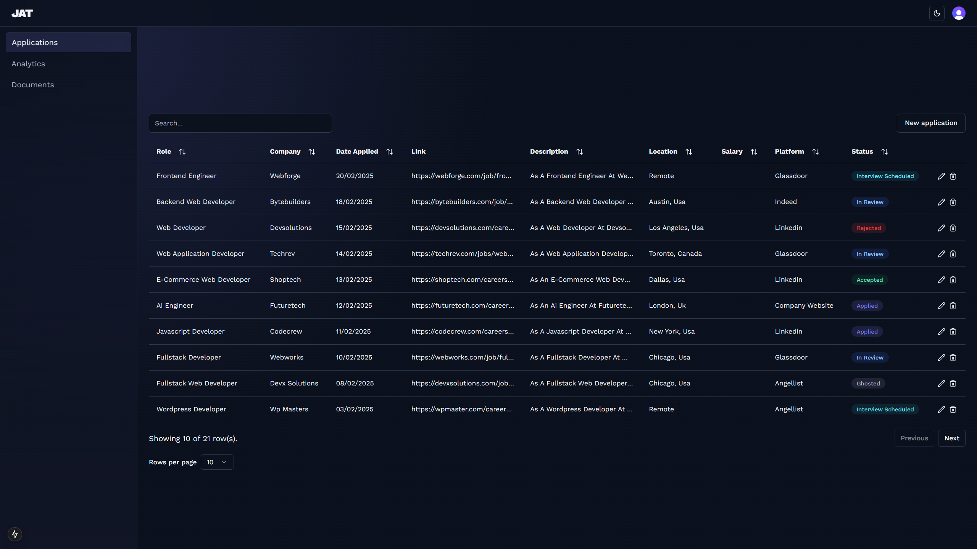Click New application button
The image size is (977, 549).
click(930, 123)
